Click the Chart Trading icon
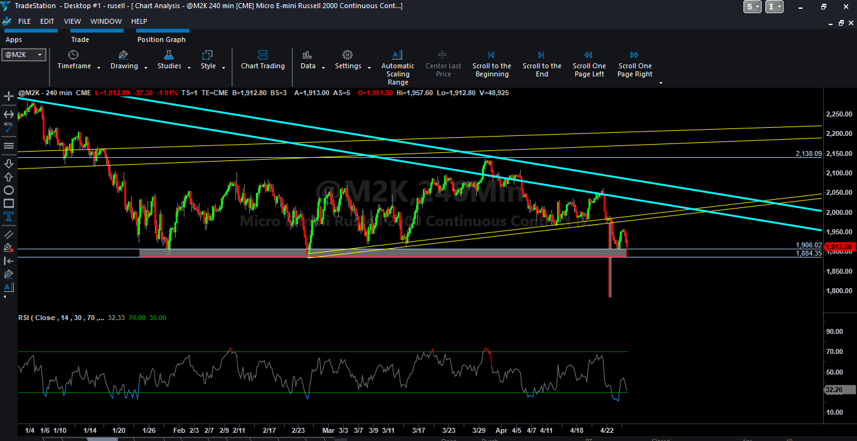Image resolution: width=857 pixels, height=441 pixels. (x=262, y=61)
